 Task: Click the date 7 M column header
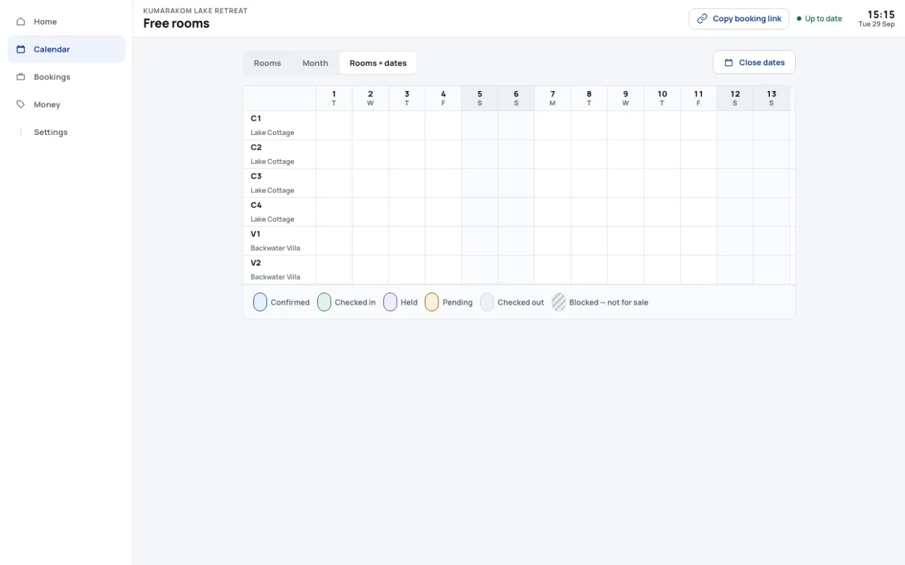(x=553, y=98)
